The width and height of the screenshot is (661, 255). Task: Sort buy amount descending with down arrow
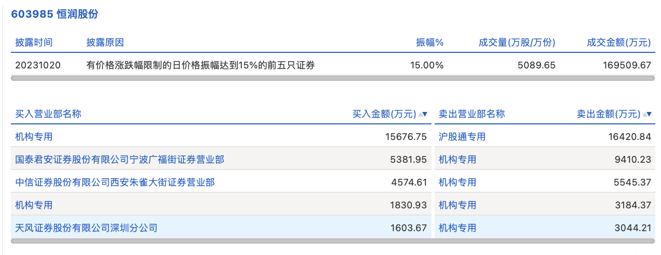click(x=425, y=114)
